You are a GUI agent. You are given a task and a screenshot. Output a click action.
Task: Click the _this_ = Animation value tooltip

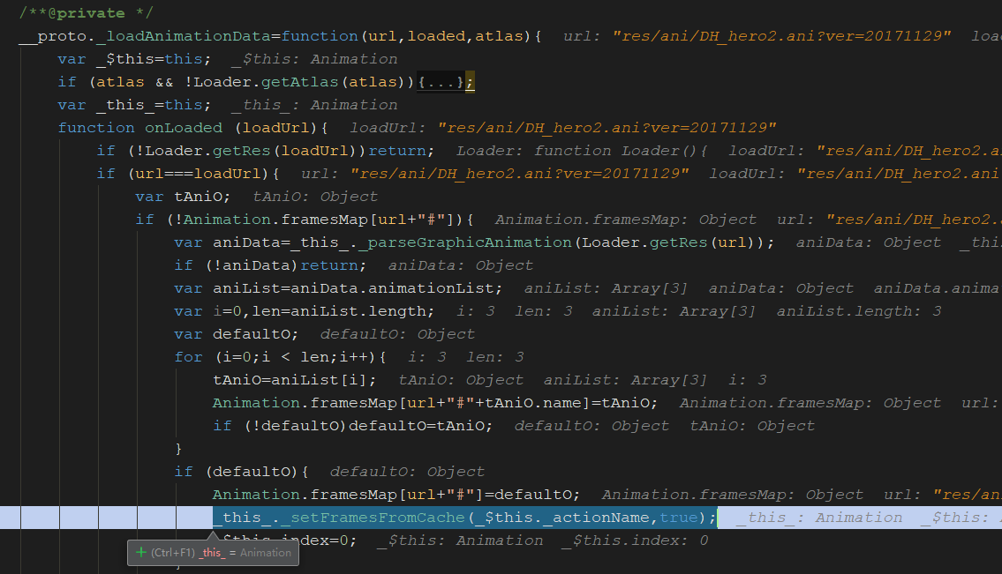245,553
